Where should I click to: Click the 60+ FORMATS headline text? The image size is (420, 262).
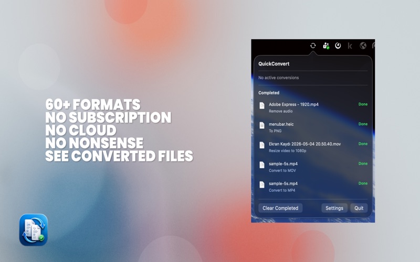point(93,104)
